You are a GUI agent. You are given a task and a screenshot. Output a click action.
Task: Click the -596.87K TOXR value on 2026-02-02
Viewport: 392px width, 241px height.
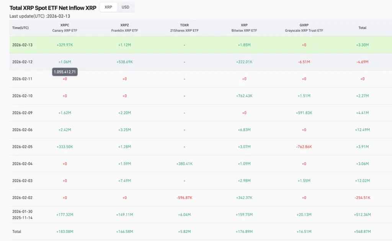pyautogui.click(x=184, y=198)
